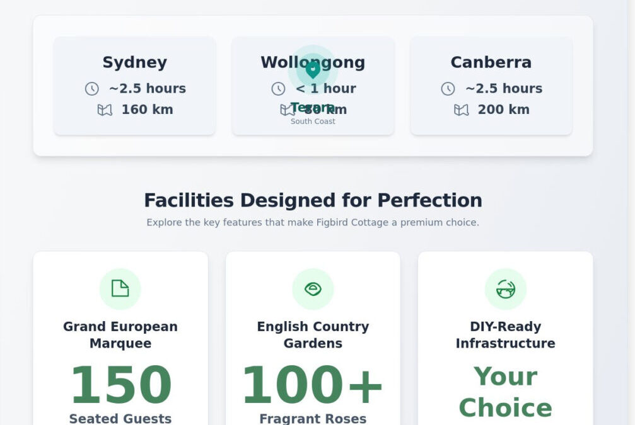
Task: Click the teal location pin marker
Action: pos(313,69)
